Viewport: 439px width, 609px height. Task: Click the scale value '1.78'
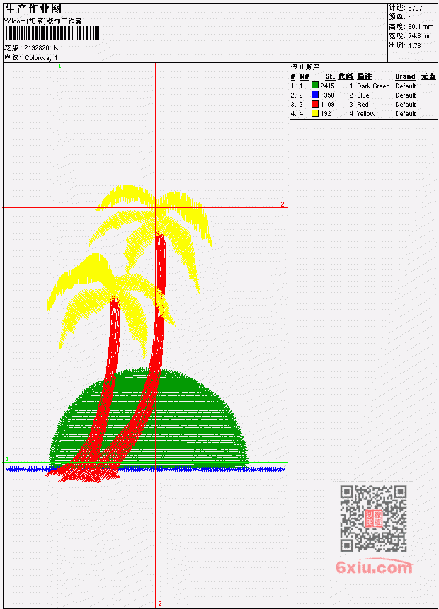click(x=414, y=45)
